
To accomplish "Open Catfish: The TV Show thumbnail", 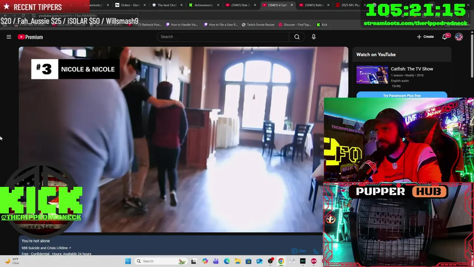I will tap(372, 75).
